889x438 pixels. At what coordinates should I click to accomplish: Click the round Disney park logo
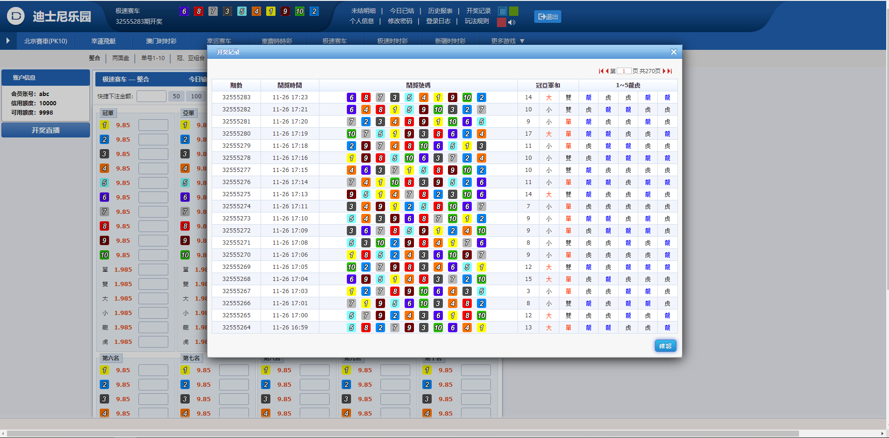click(16, 16)
